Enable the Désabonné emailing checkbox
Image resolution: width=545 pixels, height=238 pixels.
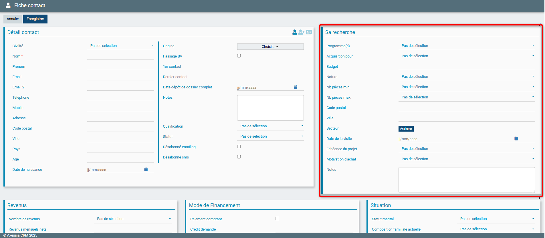point(239,147)
